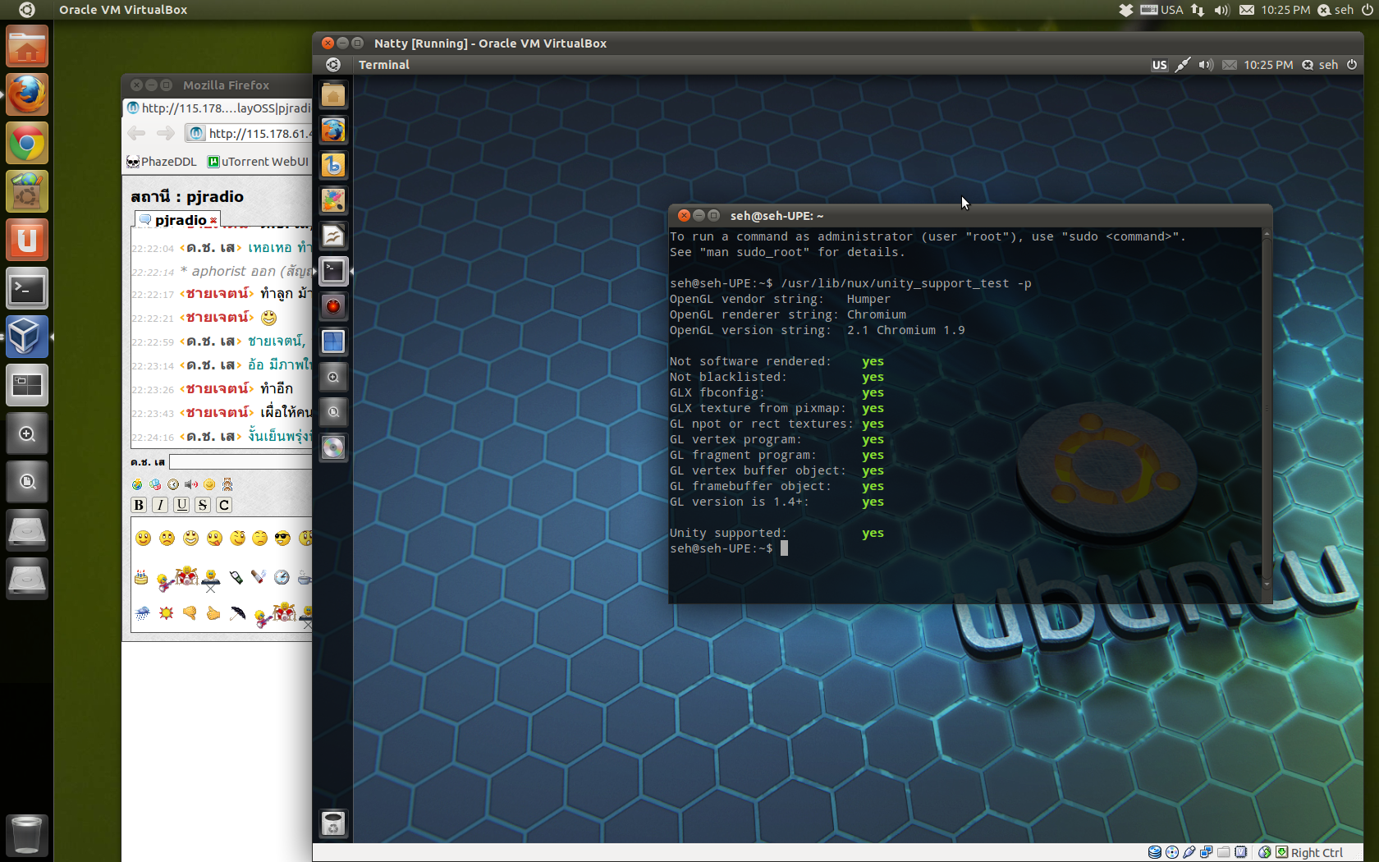1379x862 pixels.
Task: Open Trash in the host launcher
Action: pos(27,835)
